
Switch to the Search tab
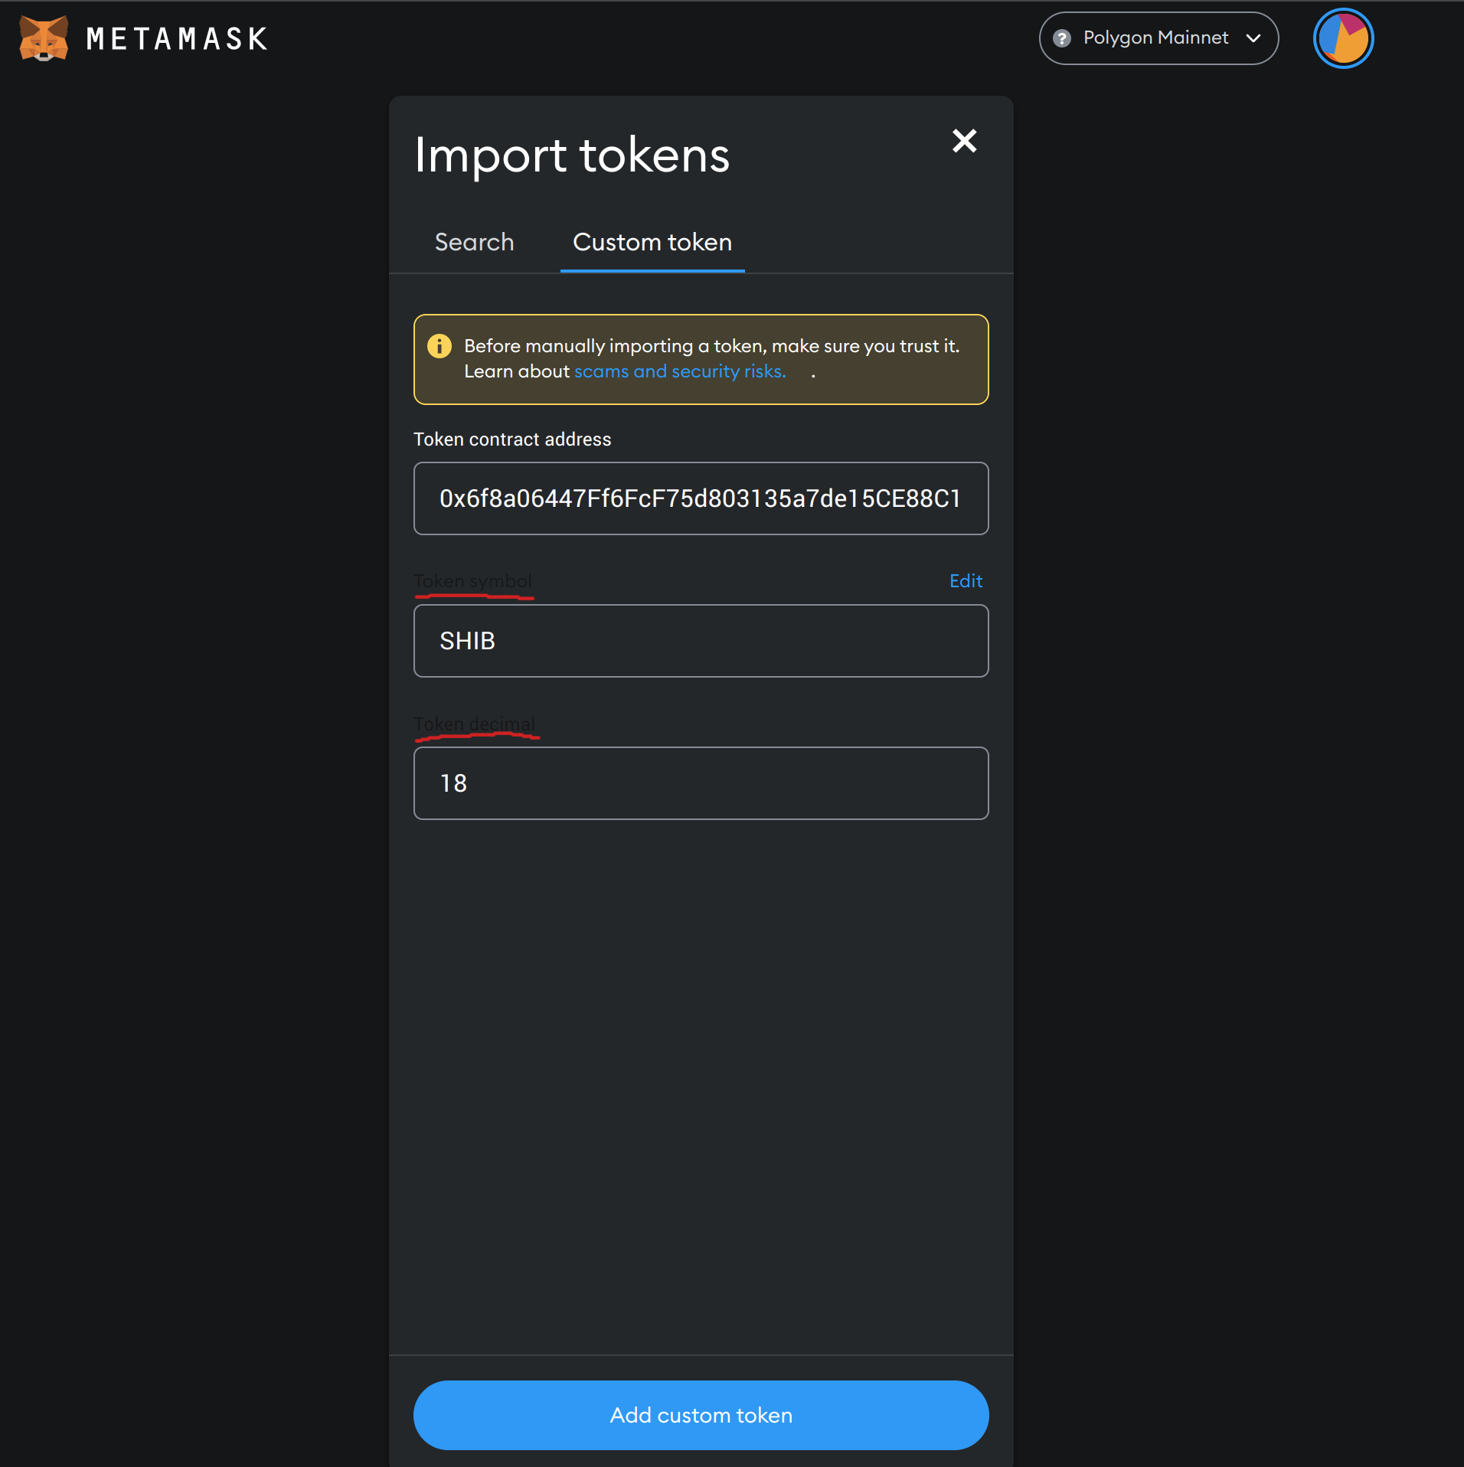point(474,243)
